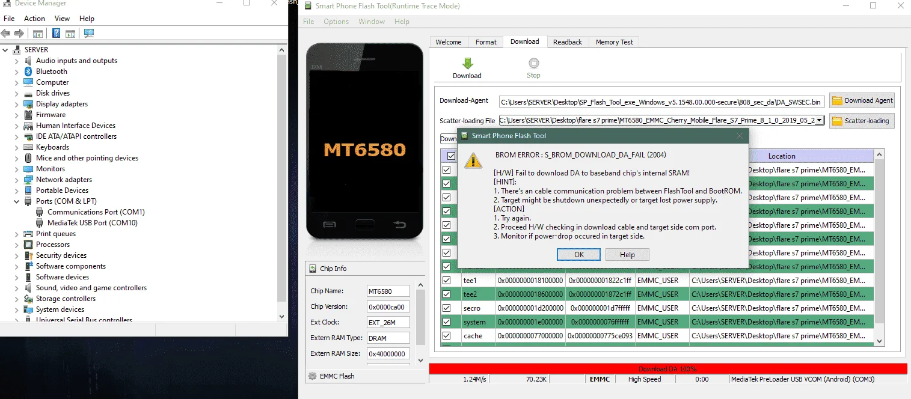Image resolution: width=911 pixels, height=399 pixels.
Task: Click the blue Help question-mark toolbar icon
Action: [56, 34]
